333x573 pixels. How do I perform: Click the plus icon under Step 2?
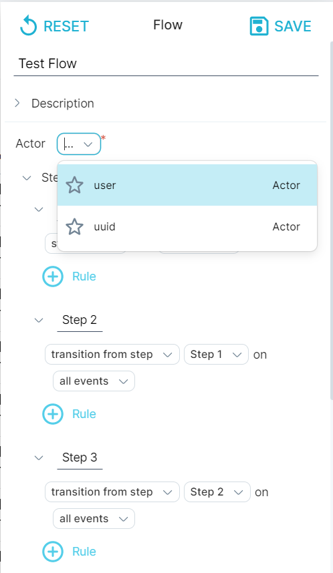click(x=53, y=413)
